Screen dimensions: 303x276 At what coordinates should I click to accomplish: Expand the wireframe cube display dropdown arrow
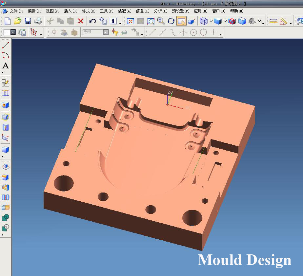coord(211,21)
